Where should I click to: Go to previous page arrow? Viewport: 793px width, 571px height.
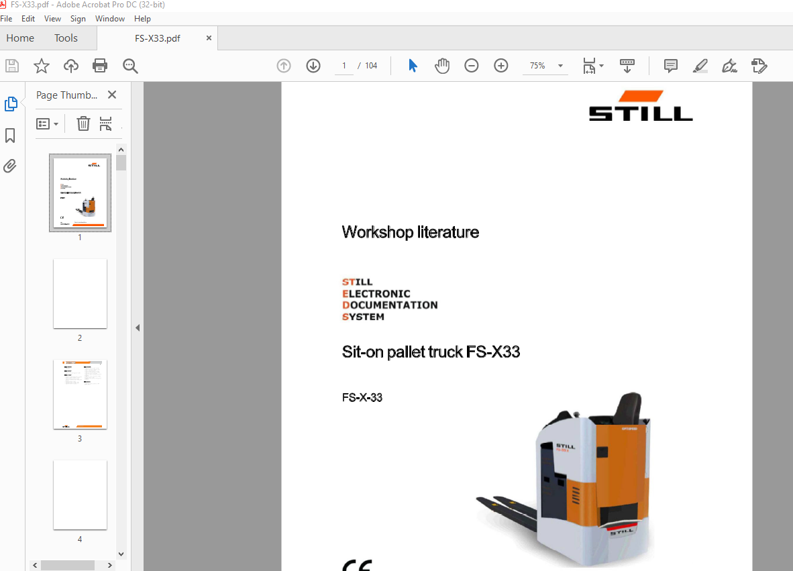pyautogui.click(x=284, y=66)
